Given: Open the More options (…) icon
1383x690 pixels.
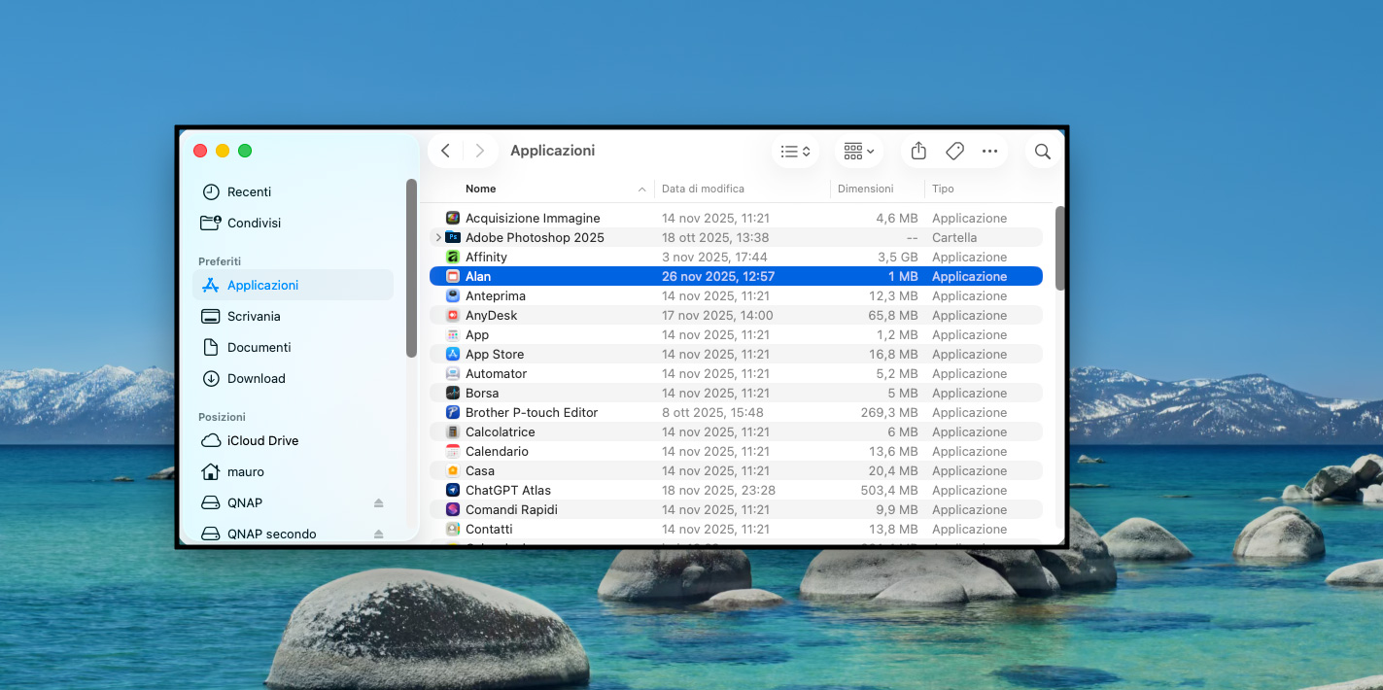Looking at the screenshot, I should [x=990, y=152].
